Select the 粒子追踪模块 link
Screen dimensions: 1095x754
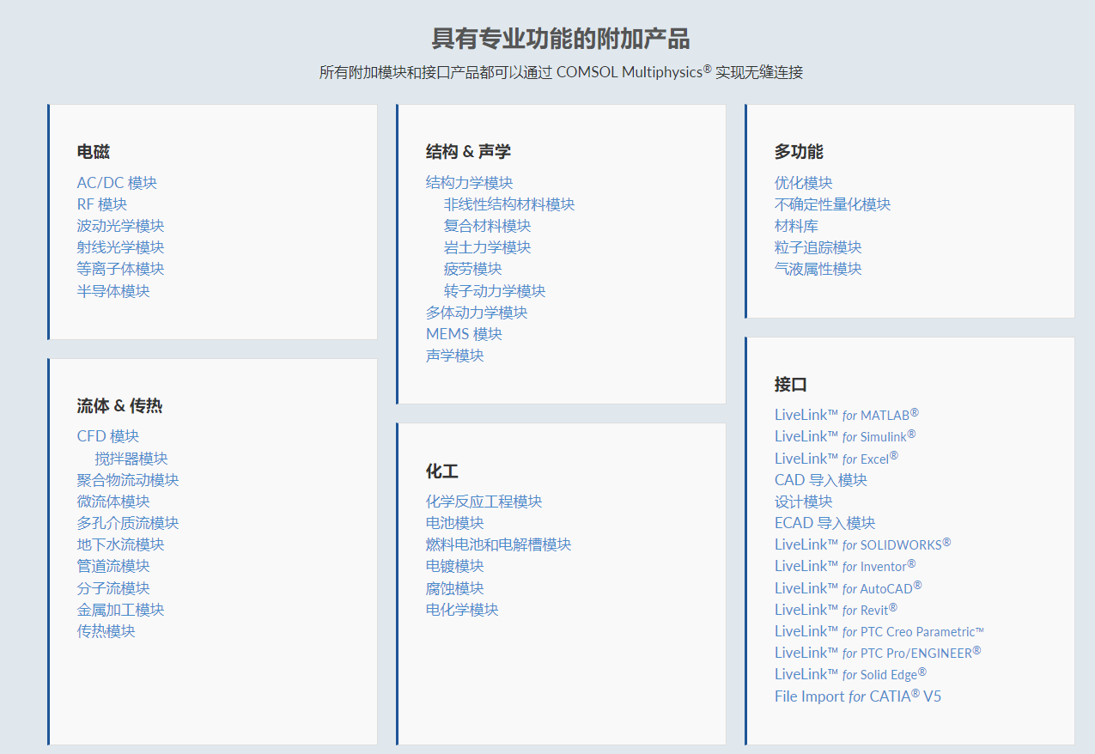tap(818, 247)
